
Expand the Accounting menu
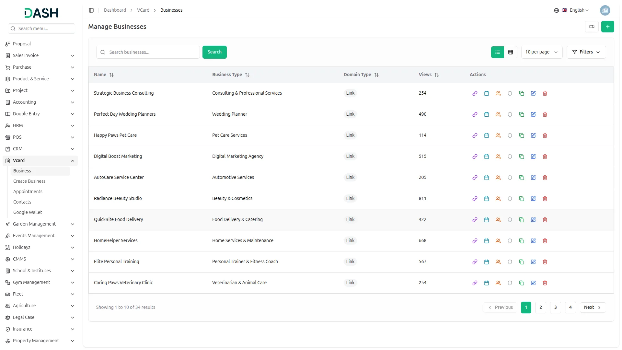[40, 102]
